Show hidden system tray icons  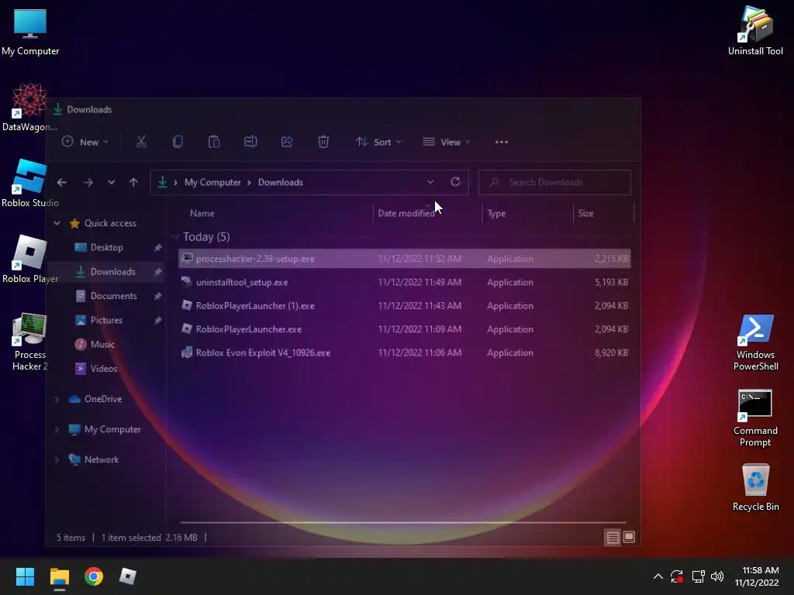tap(658, 576)
